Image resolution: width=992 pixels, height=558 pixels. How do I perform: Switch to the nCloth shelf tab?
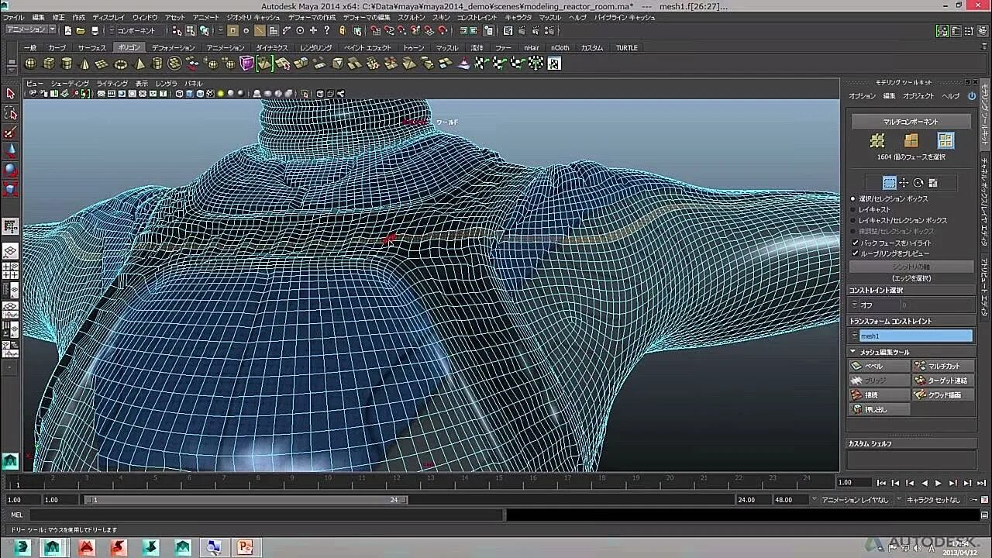pos(560,47)
